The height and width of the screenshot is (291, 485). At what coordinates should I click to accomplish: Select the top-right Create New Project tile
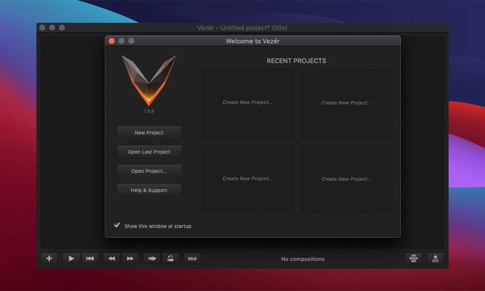[x=346, y=103]
